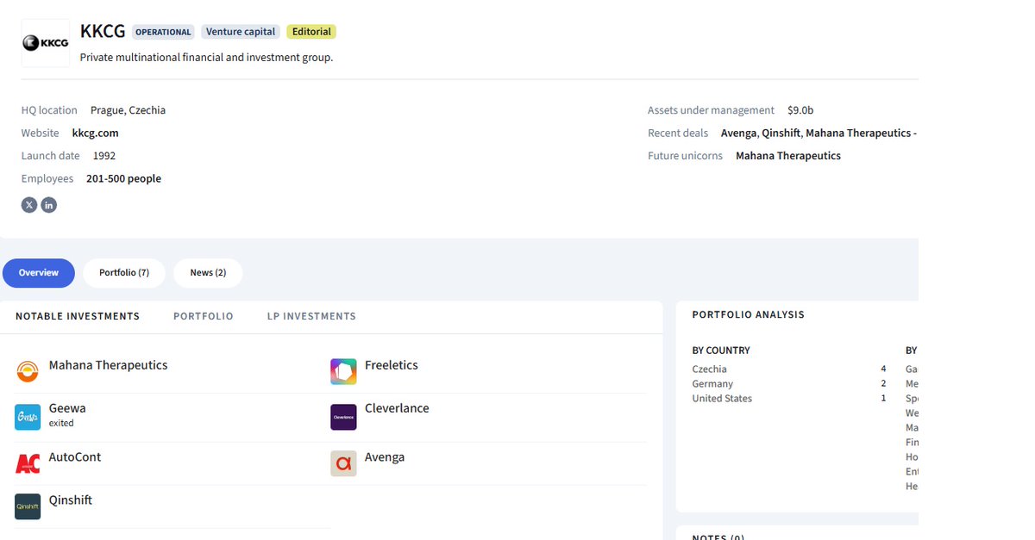Switch to the Portfolio (7) tab

click(124, 273)
